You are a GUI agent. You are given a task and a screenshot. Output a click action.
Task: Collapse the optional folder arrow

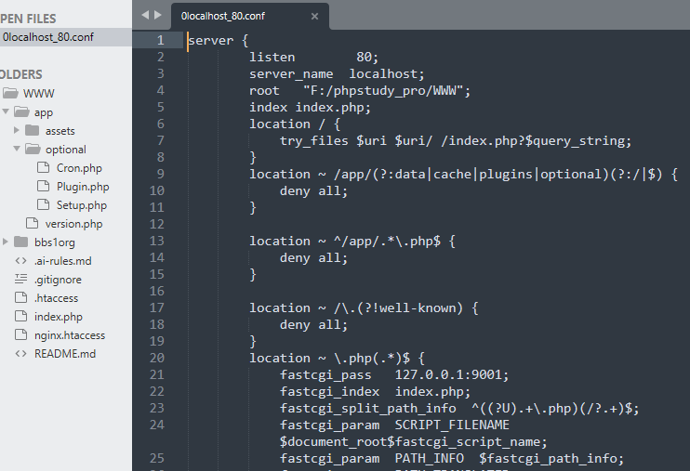(17, 149)
